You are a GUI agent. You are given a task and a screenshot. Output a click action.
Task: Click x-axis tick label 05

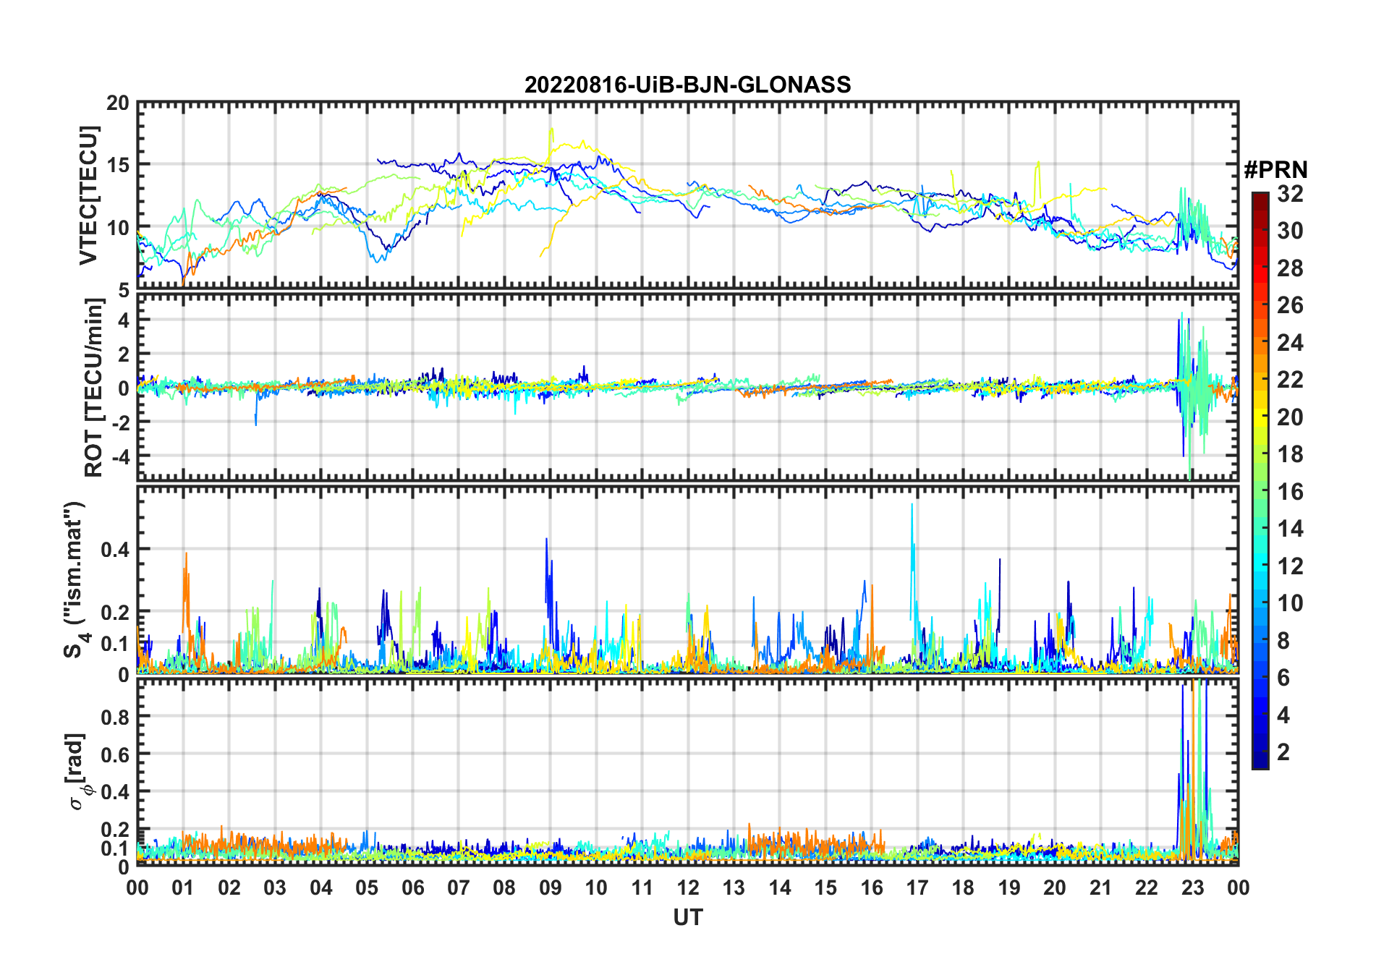tap(367, 887)
